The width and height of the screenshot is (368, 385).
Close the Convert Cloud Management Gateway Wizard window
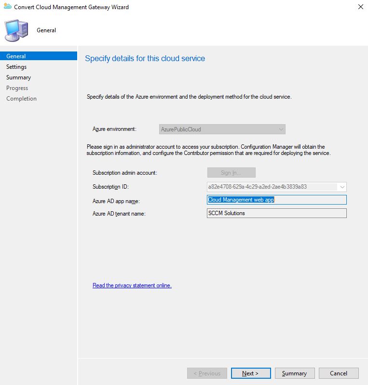(x=360, y=7)
